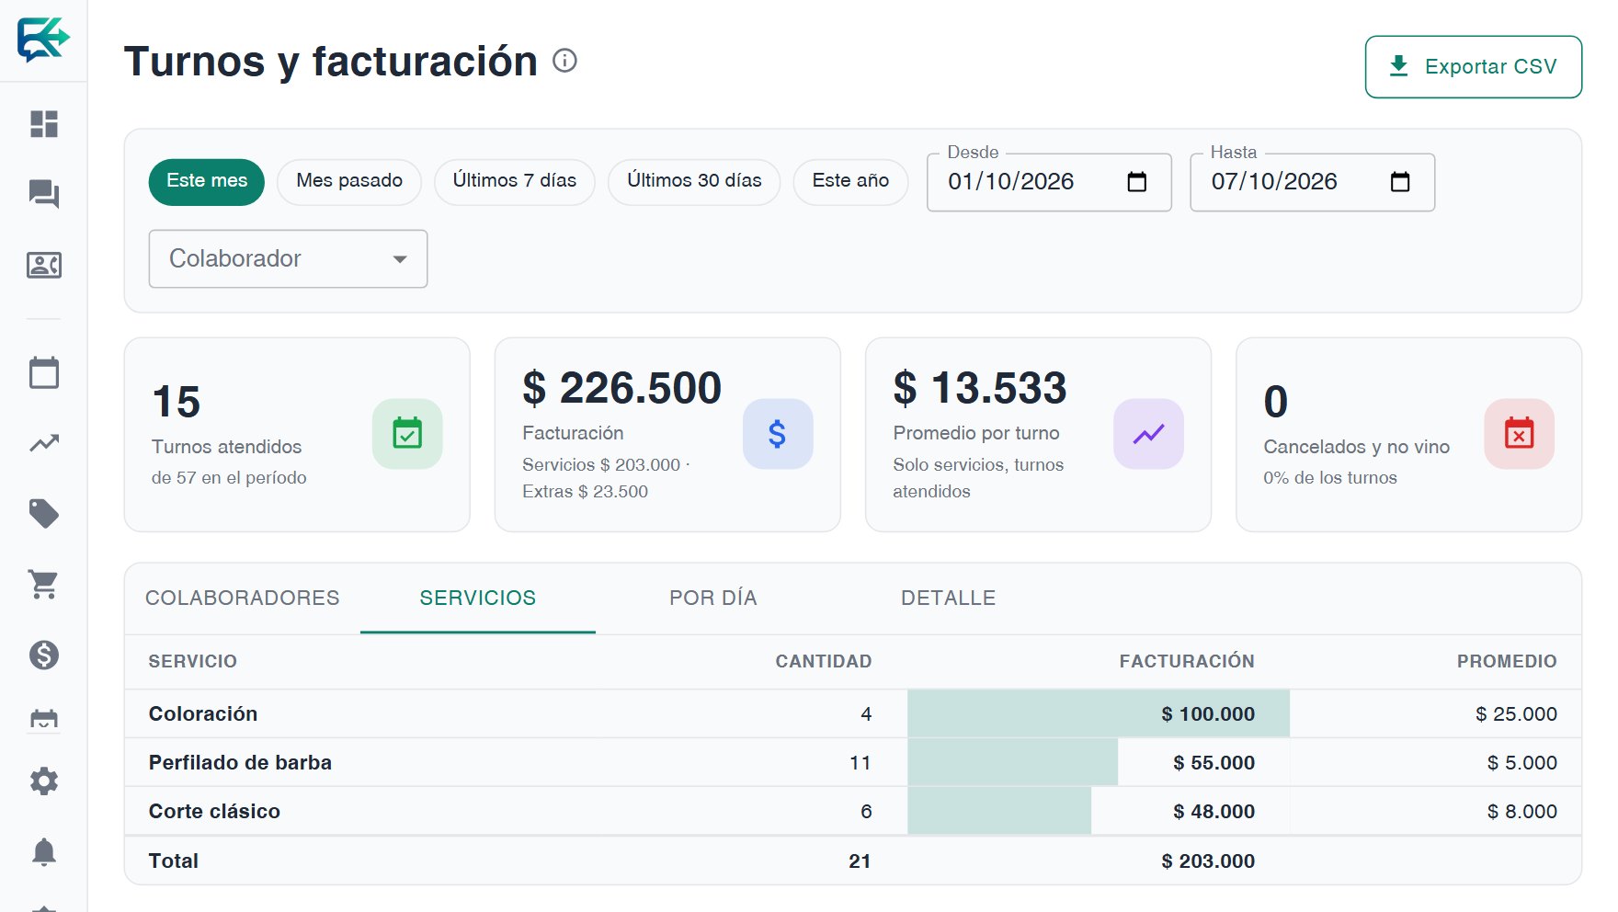Open the Desde date picker calendar icon
This screenshot has width=1618, height=912.
(1137, 182)
